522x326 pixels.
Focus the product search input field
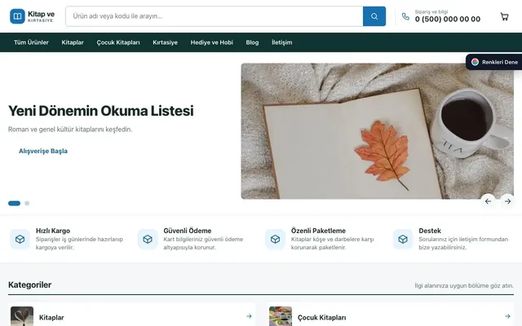click(215, 16)
